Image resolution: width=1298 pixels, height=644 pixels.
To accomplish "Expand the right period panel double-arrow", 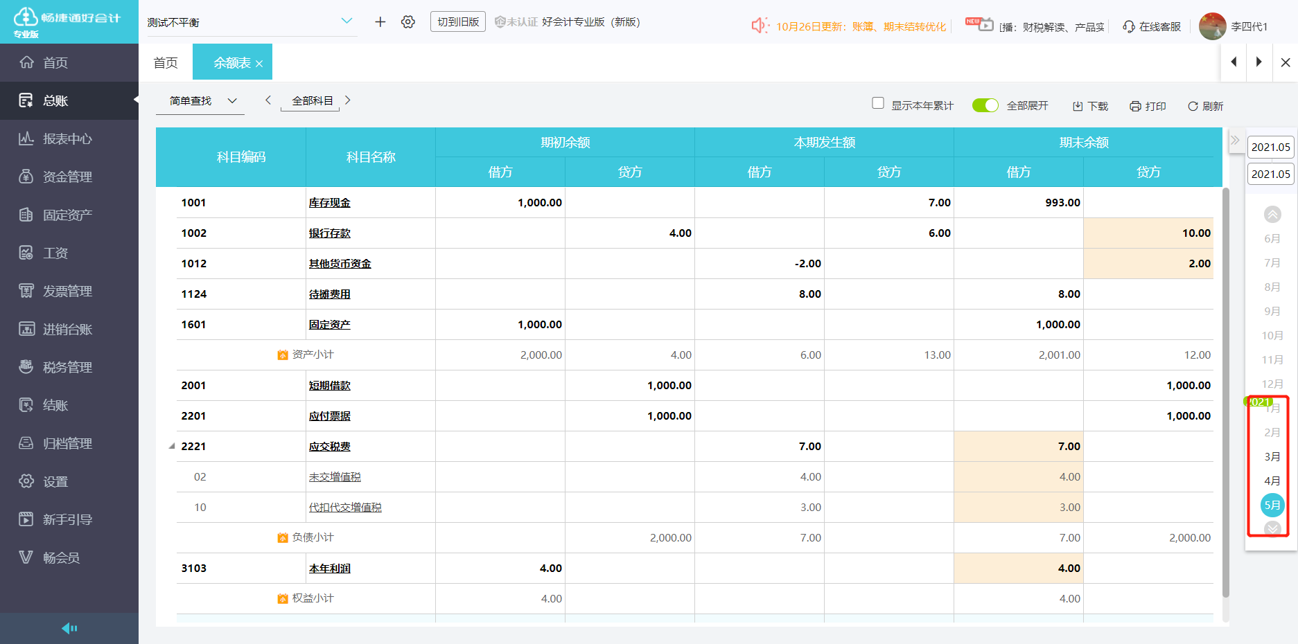I will (1235, 140).
